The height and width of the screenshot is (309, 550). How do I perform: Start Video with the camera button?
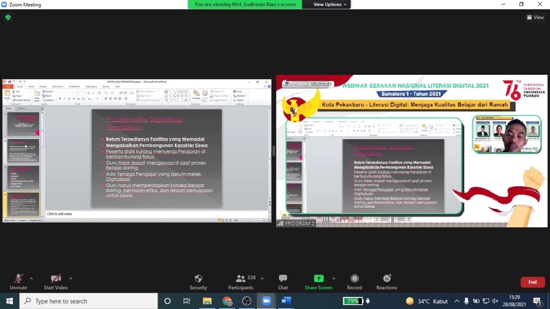(x=55, y=282)
